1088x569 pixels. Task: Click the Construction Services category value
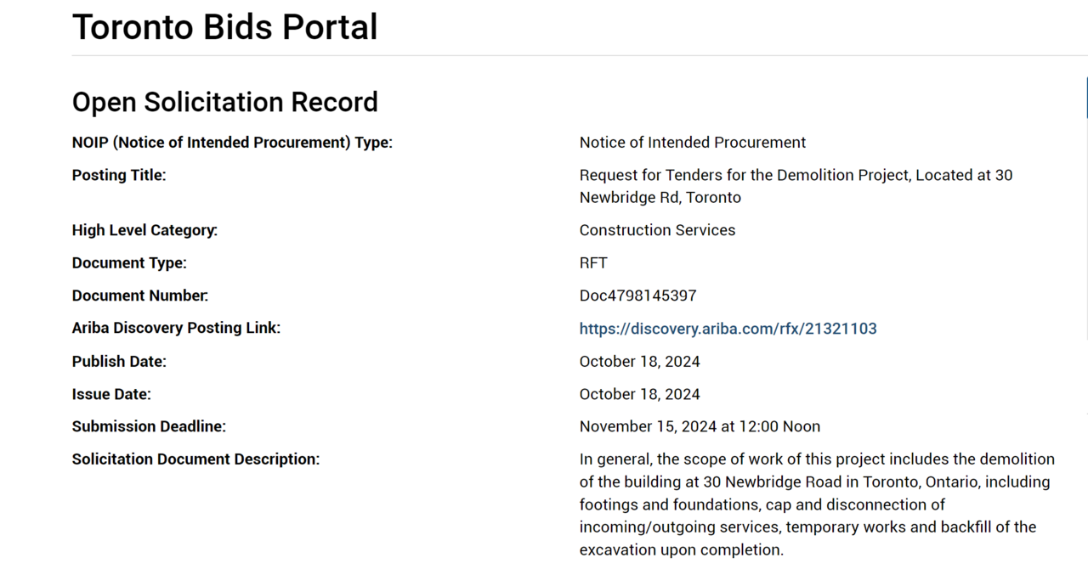pos(657,230)
